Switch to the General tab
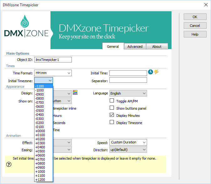 pos(113,47)
